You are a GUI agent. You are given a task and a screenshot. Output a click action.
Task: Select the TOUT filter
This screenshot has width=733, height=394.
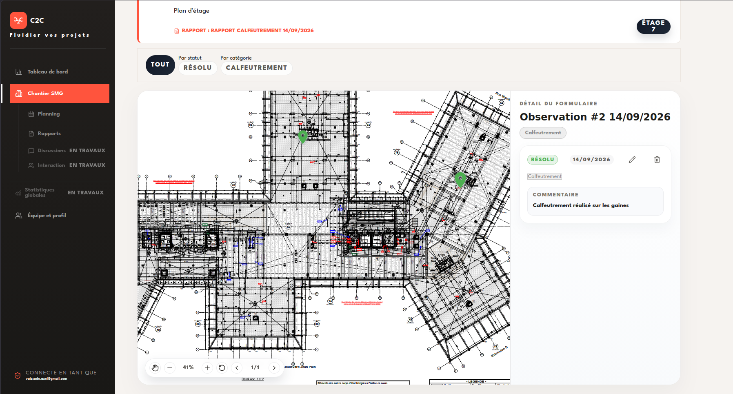[160, 65]
